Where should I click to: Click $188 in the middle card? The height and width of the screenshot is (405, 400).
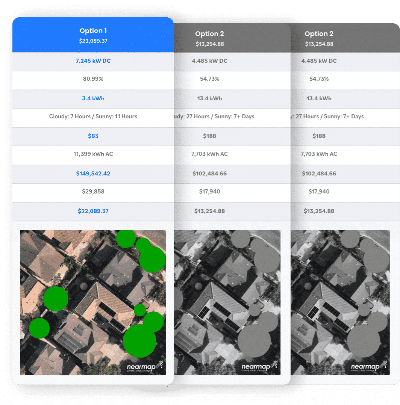[209, 136]
